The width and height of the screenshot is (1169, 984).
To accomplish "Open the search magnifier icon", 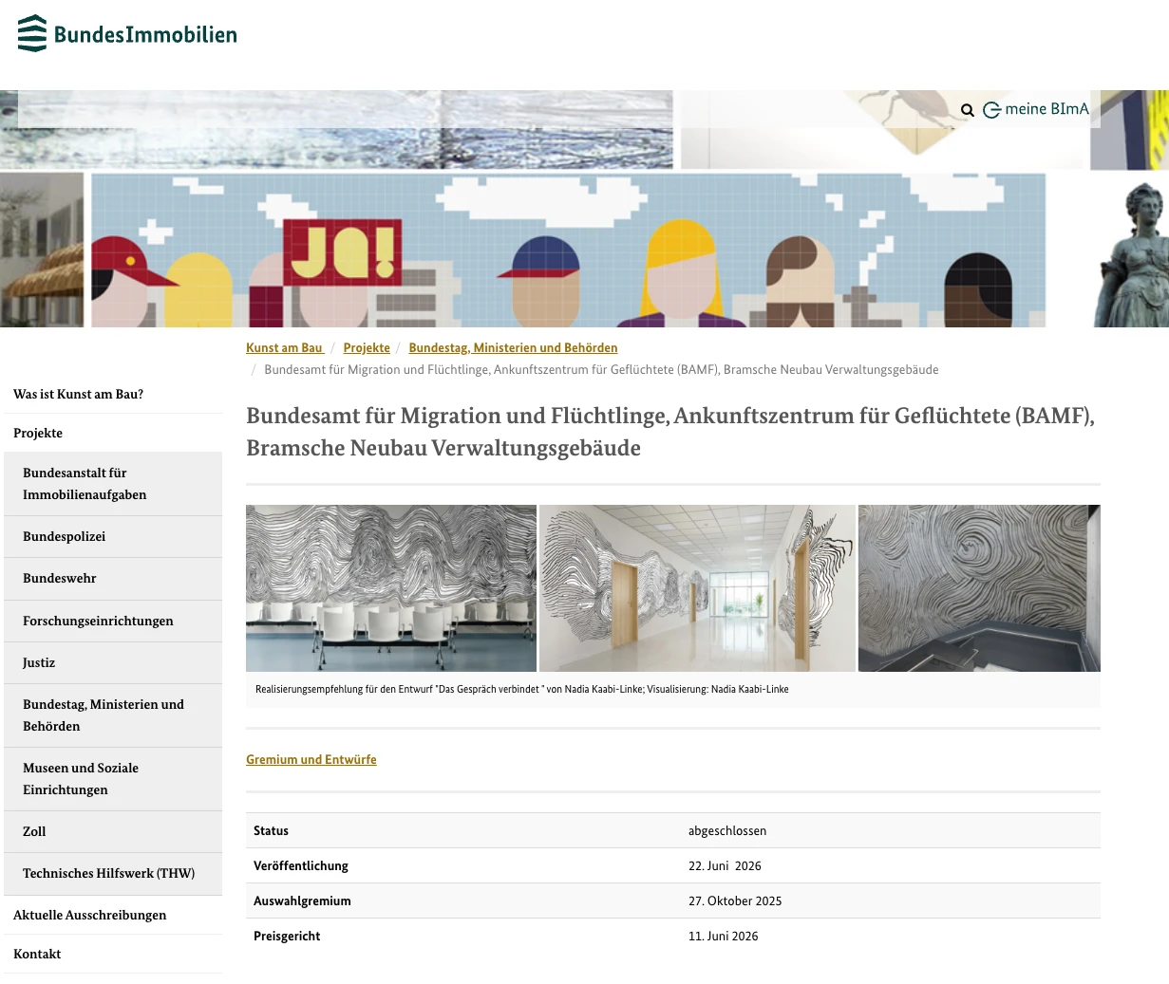I will [968, 110].
